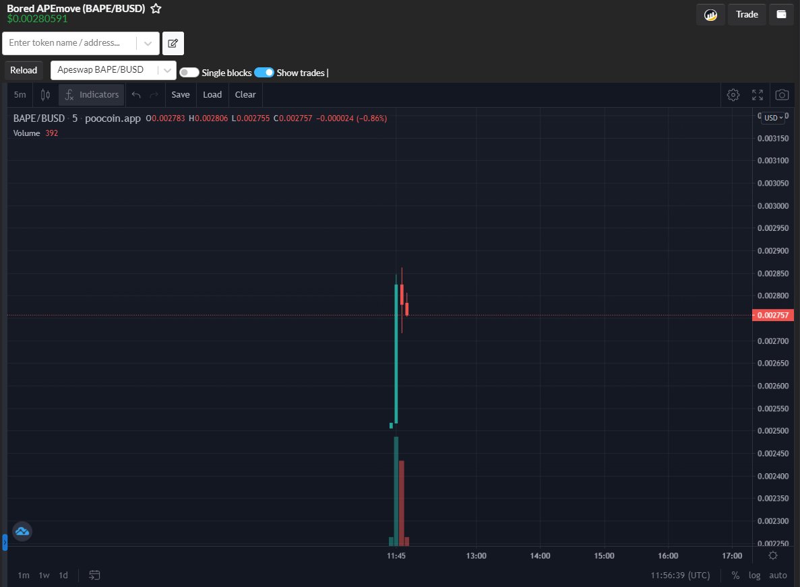
Task: Undo the last chart action
Action: click(136, 95)
